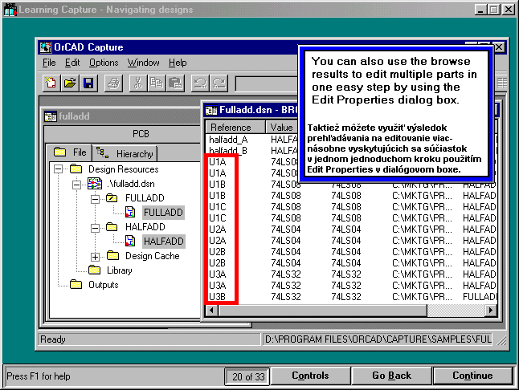Collapse the HALFADD schematic folder
519x390 pixels.
[x=96, y=227]
